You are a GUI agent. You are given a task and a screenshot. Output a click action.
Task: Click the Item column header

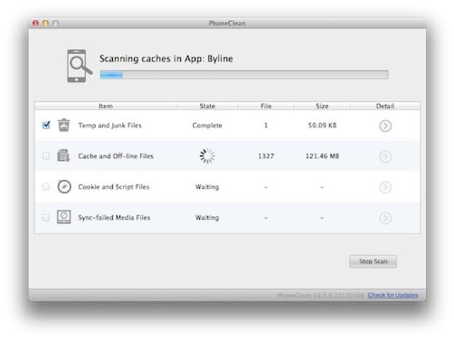pos(106,106)
